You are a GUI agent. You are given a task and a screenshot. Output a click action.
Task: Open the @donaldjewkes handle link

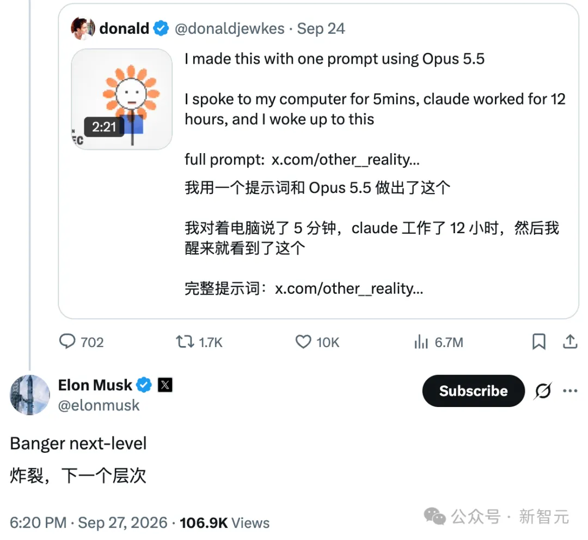230,28
